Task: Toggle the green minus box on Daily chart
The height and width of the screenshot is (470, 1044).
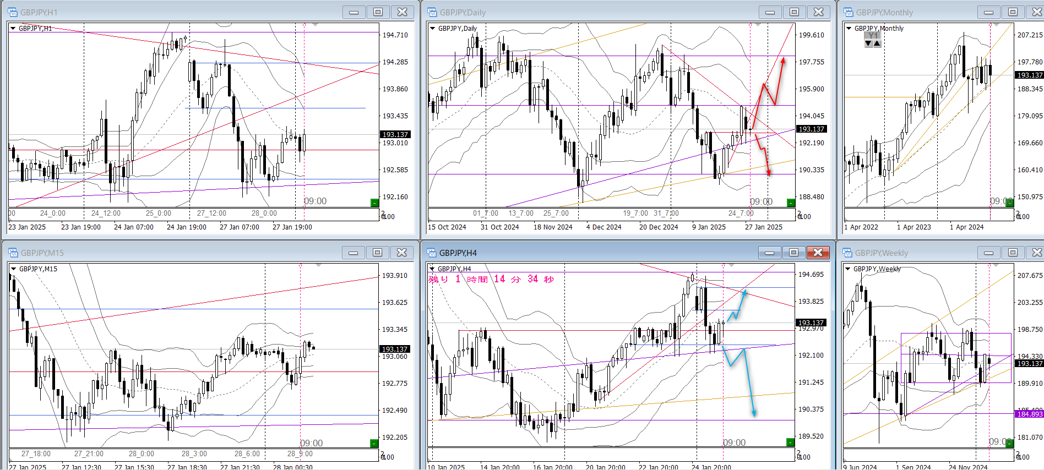Action: [x=791, y=203]
